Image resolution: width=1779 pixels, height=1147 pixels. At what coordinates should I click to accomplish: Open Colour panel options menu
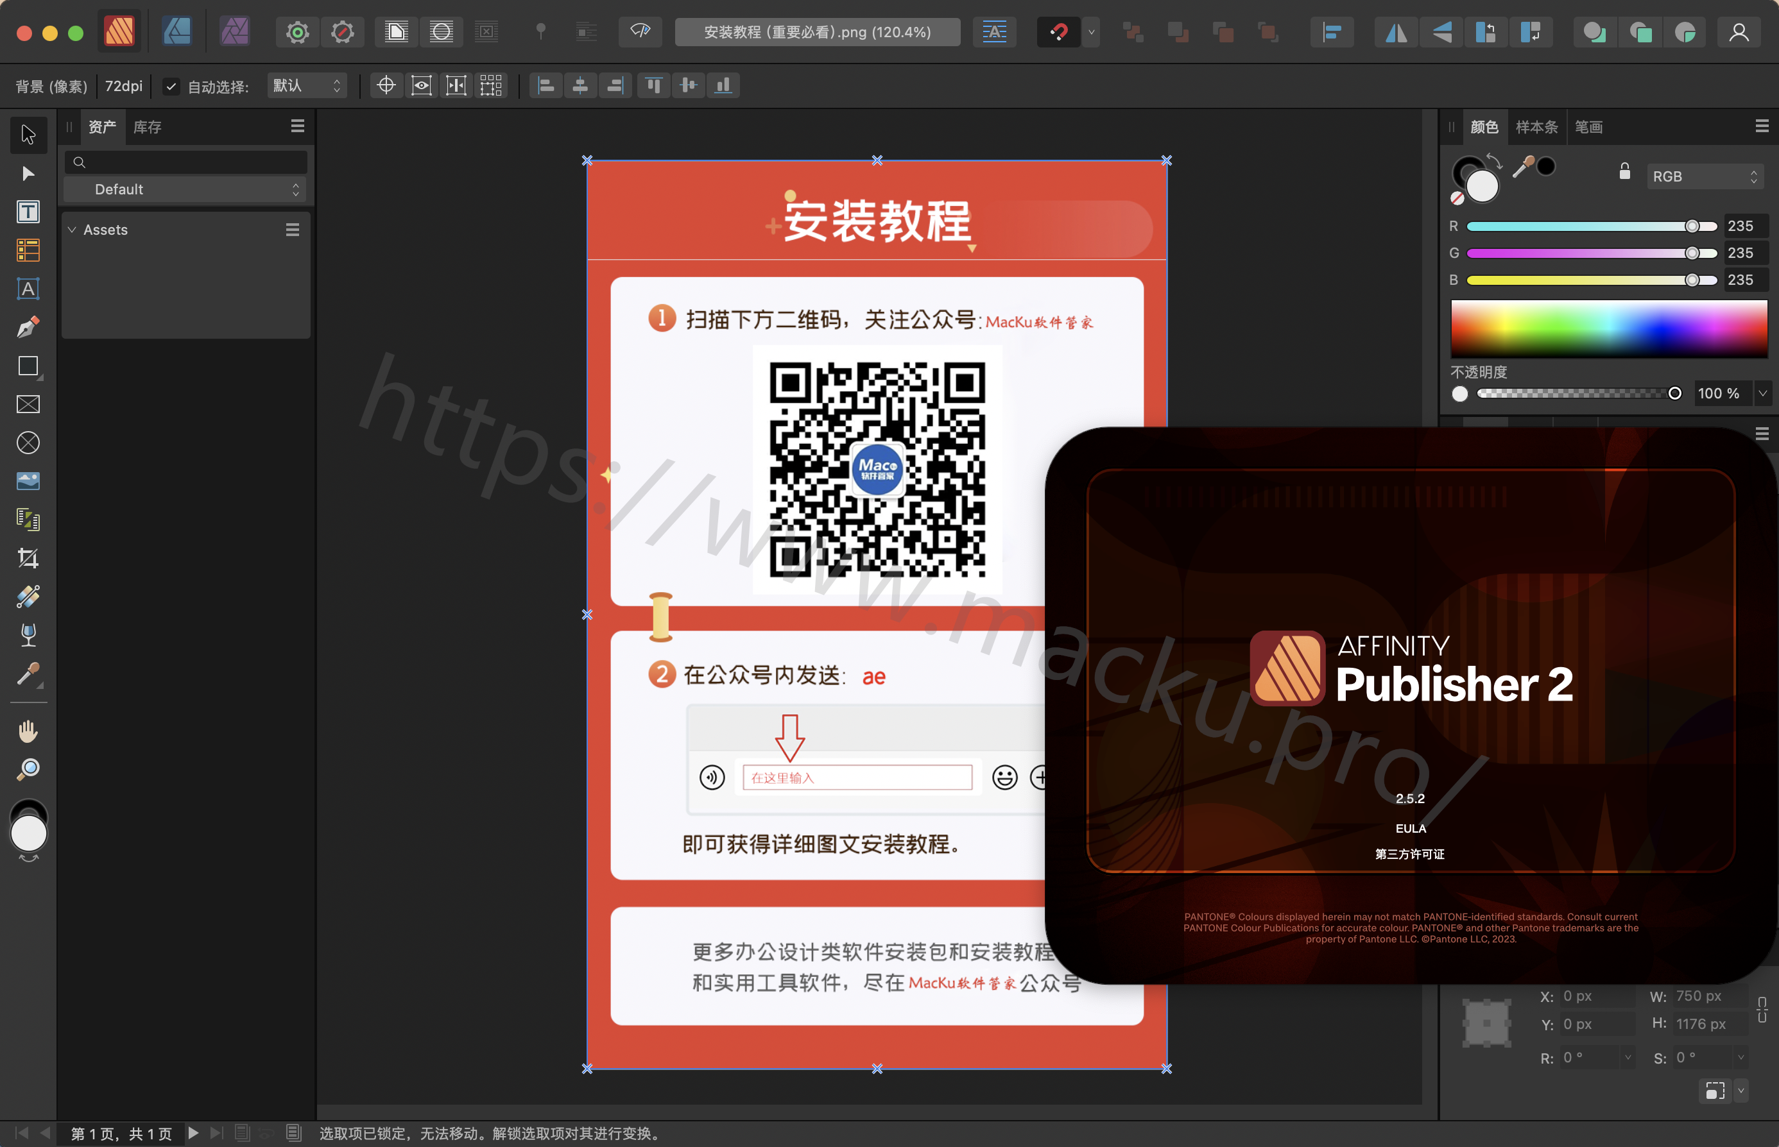point(1761,126)
